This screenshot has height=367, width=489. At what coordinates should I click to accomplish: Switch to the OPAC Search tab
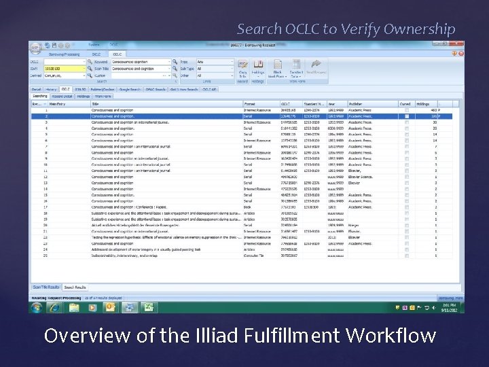coord(156,89)
